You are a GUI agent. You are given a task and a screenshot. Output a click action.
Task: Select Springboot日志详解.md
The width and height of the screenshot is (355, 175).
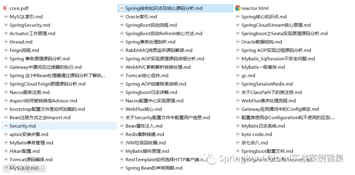pyautogui.click(x=151, y=92)
